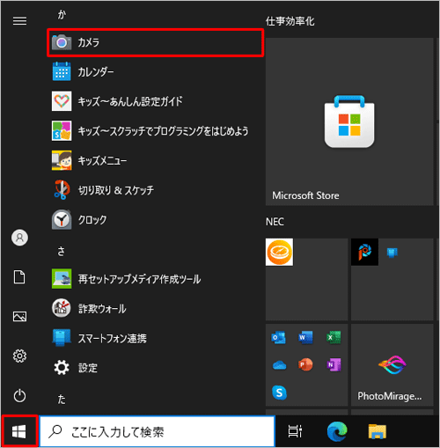The image size is (440, 448).
Task: Open the power options button
Action: pos(19,396)
